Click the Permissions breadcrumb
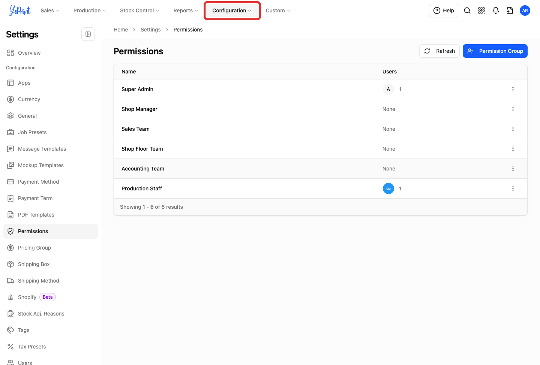540x365 pixels. (188, 30)
